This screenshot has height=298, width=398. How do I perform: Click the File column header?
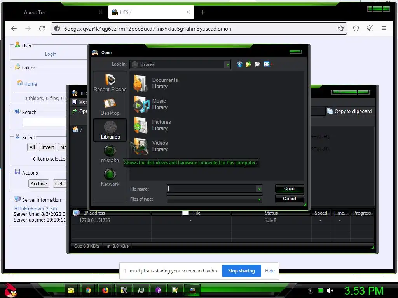coord(191,213)
